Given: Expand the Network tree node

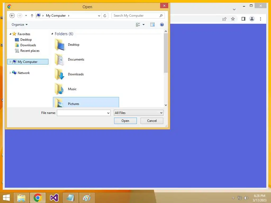Looking at the screenshot, I should 10,73.
